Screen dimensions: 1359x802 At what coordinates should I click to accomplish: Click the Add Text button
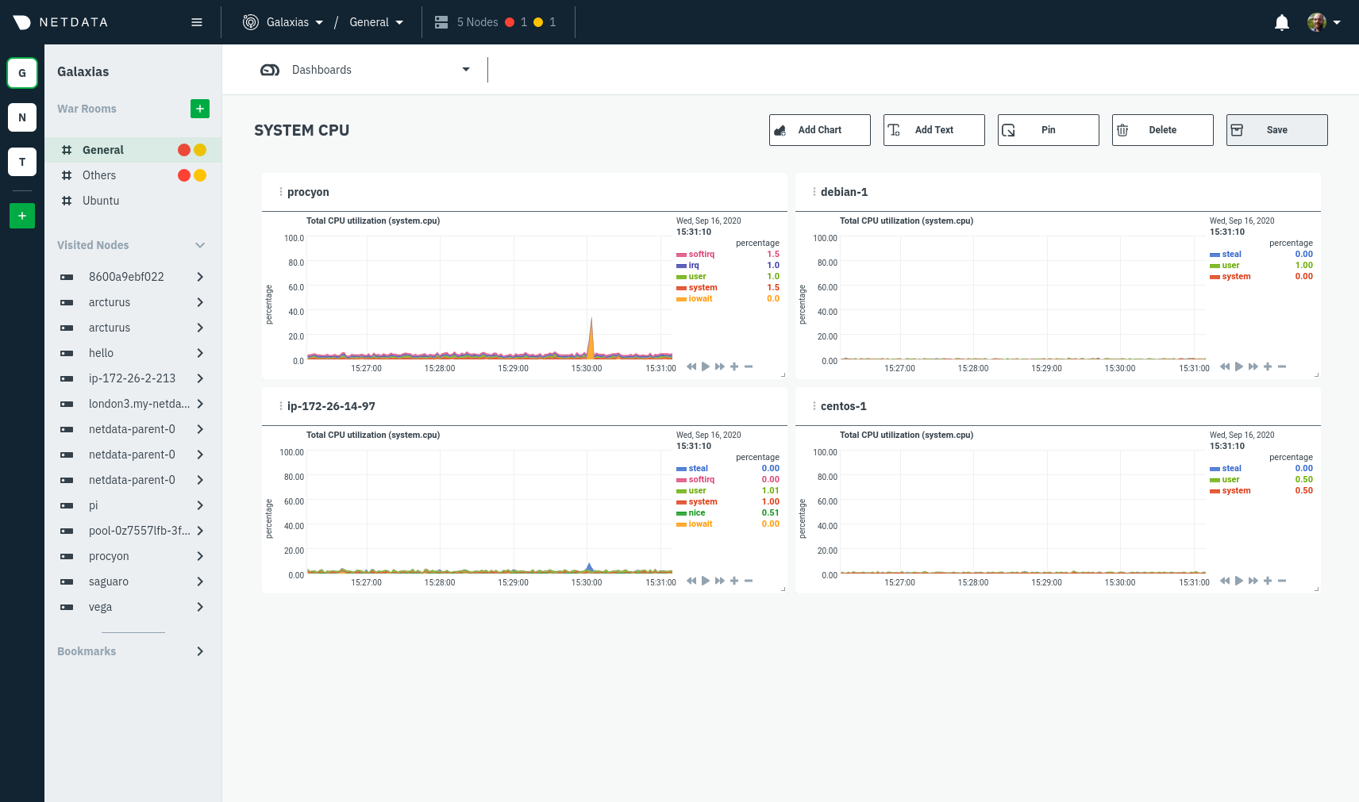pos(934,130)
